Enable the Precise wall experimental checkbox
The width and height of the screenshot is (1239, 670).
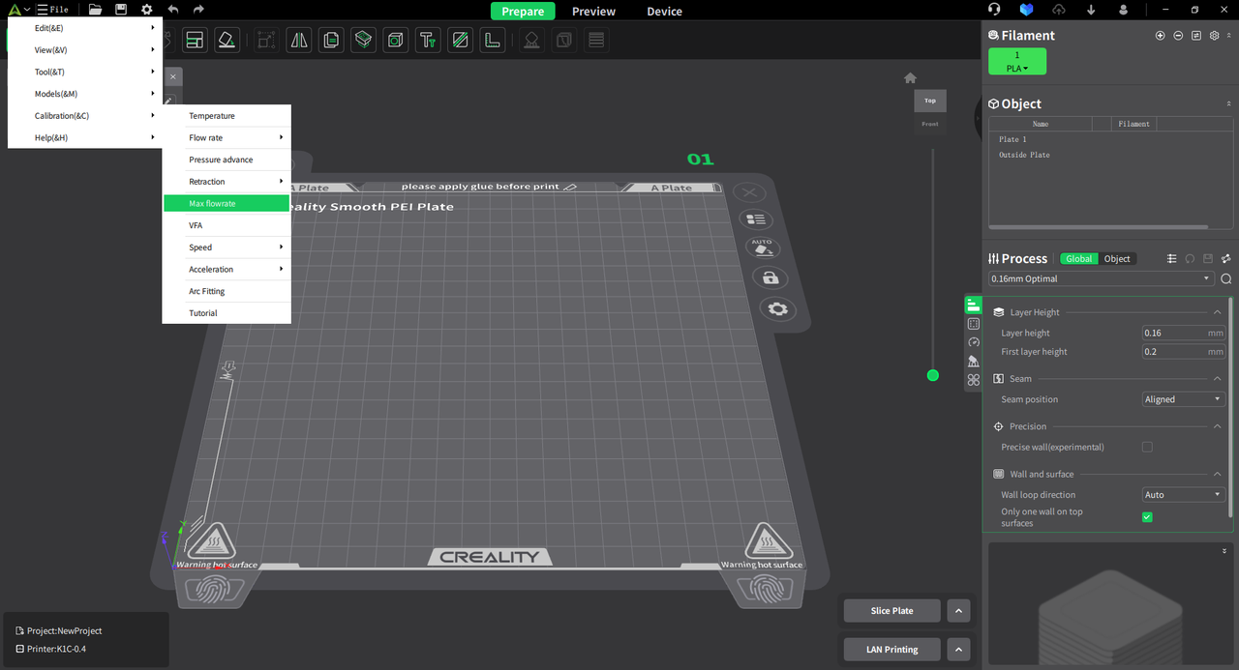[x=1147, y=447]
